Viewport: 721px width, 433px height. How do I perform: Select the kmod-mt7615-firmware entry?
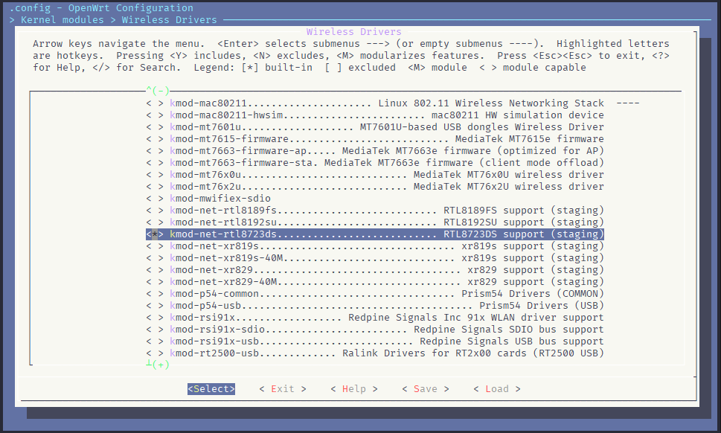pyautogui.click(x=375, y=139)
